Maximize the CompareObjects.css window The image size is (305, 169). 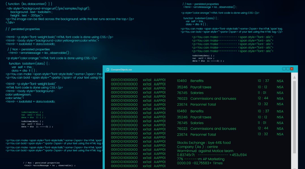[x=288, y=69]
